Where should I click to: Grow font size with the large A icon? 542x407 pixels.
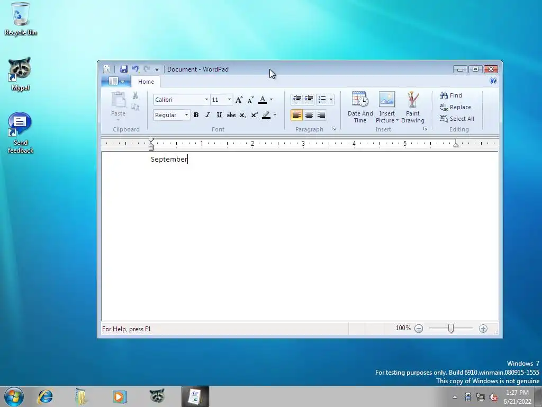point(239,100)
